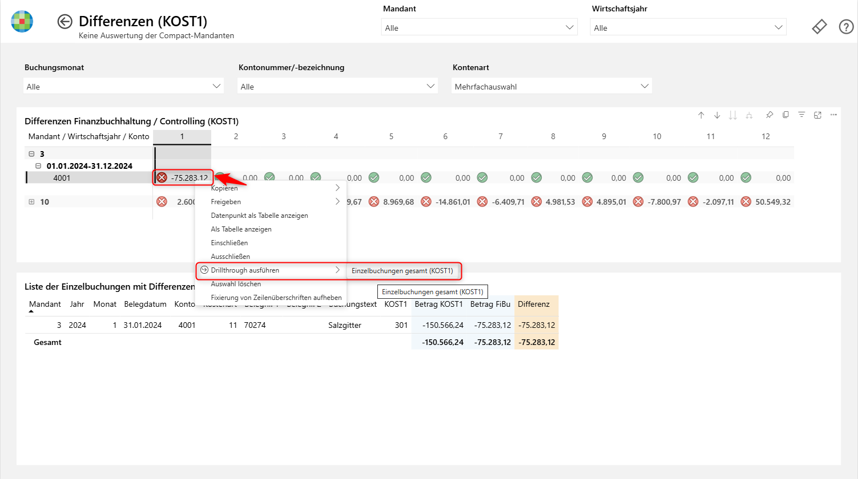
Task: Open focus mode for the Differenzen matrix
Action: 817,115
